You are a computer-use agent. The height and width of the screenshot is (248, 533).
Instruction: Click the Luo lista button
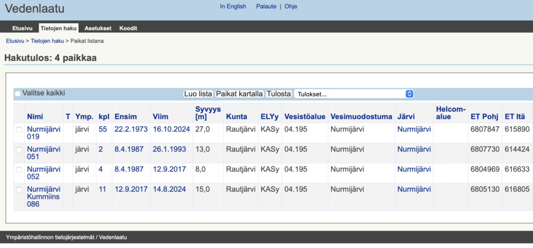coord(198,94)
